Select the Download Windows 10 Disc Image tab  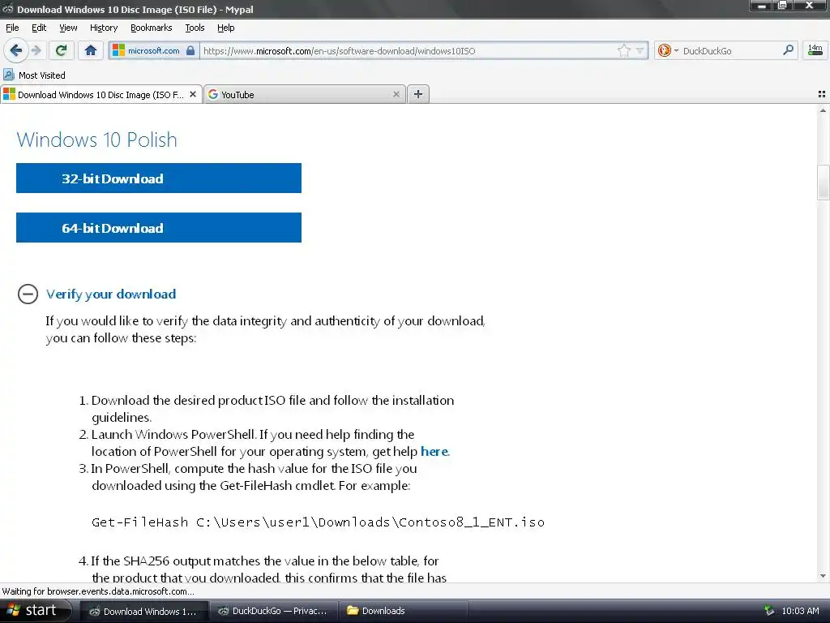click(101, 94)
